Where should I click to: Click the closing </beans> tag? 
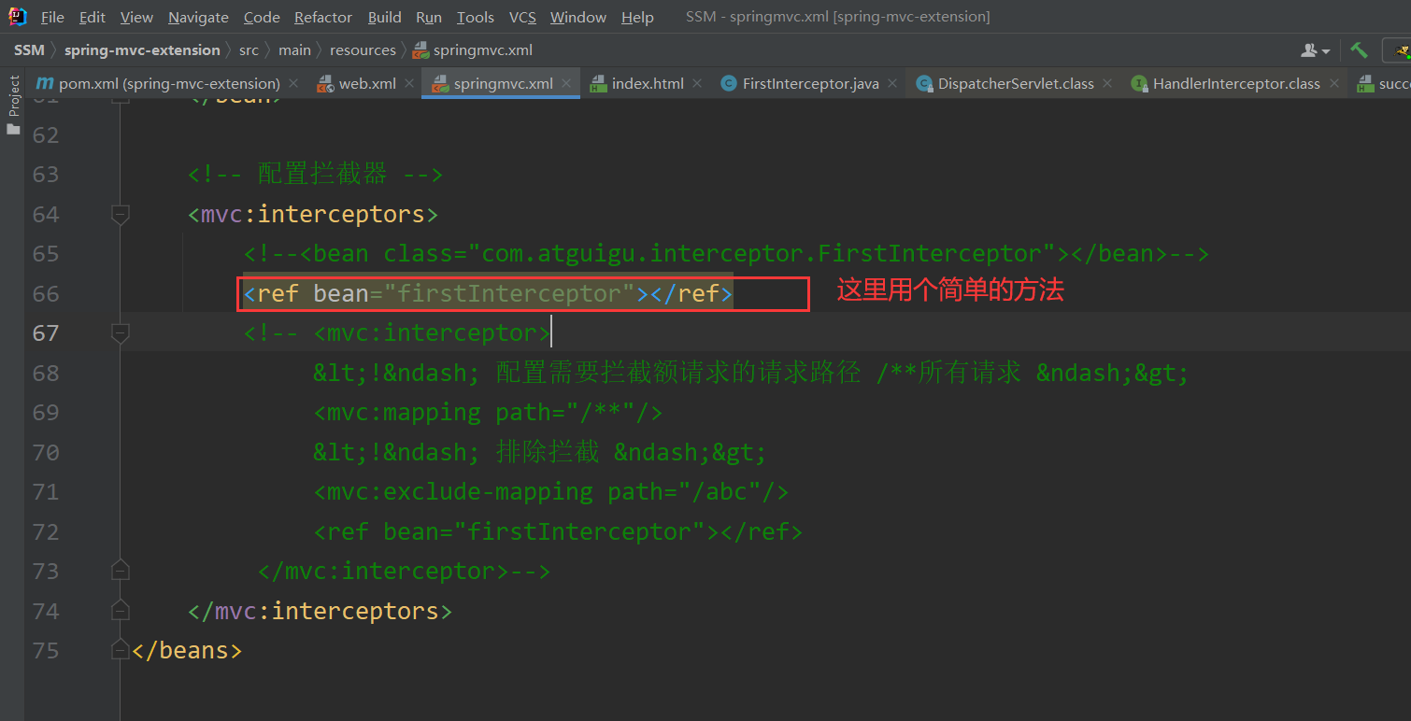point(187,651)
